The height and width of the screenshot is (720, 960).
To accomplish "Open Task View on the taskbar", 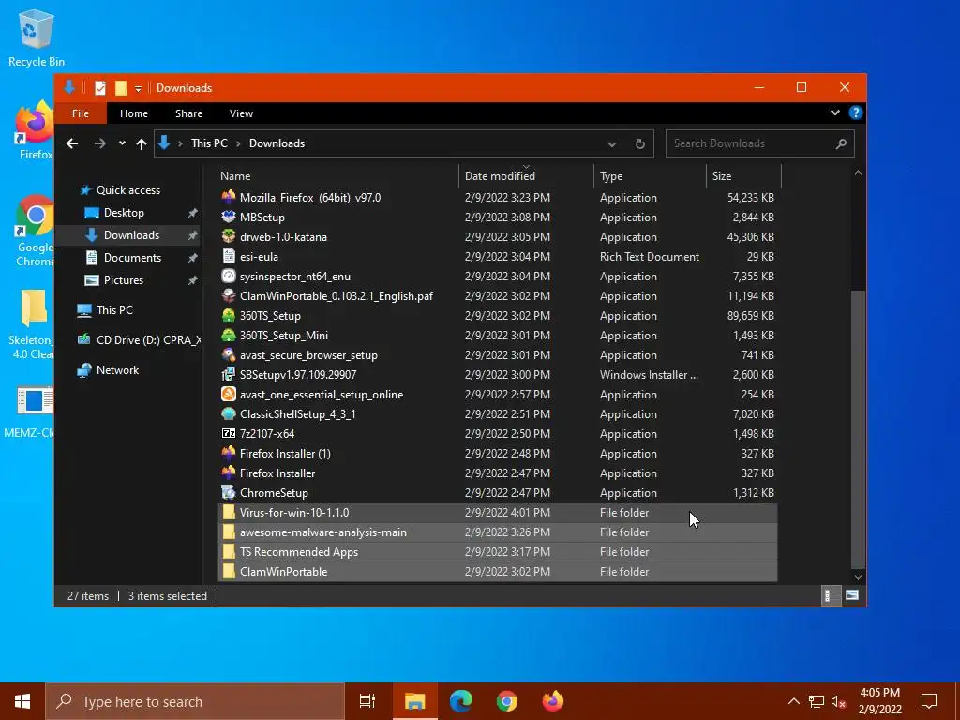I will click(367, 701).
